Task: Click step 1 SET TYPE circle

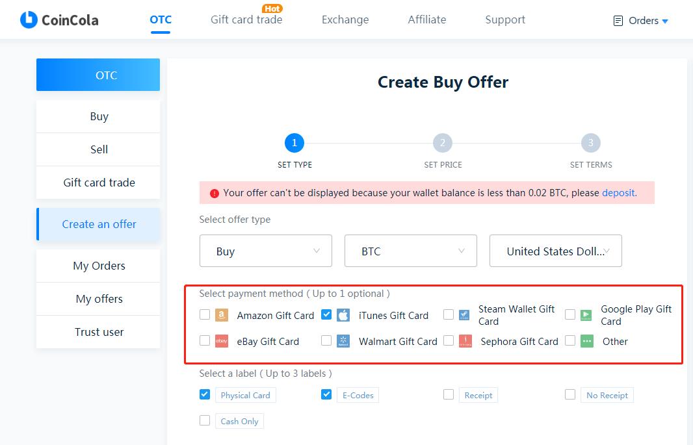Action: pos(294,143)
